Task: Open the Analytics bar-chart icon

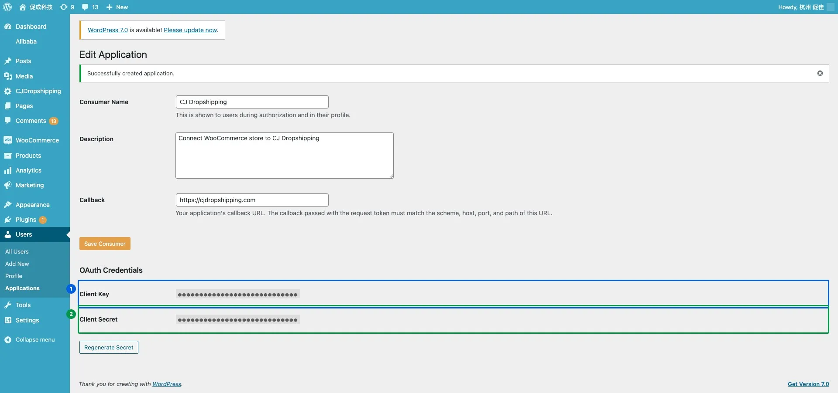Action: (8, 170)
